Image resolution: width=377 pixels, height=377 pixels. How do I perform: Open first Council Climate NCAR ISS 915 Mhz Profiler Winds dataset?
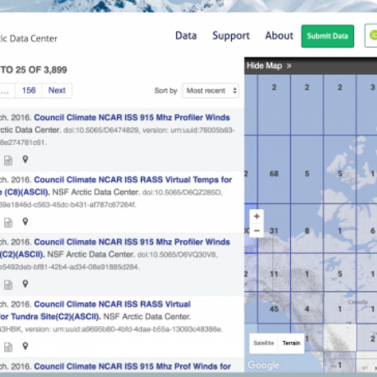point(132,117)
